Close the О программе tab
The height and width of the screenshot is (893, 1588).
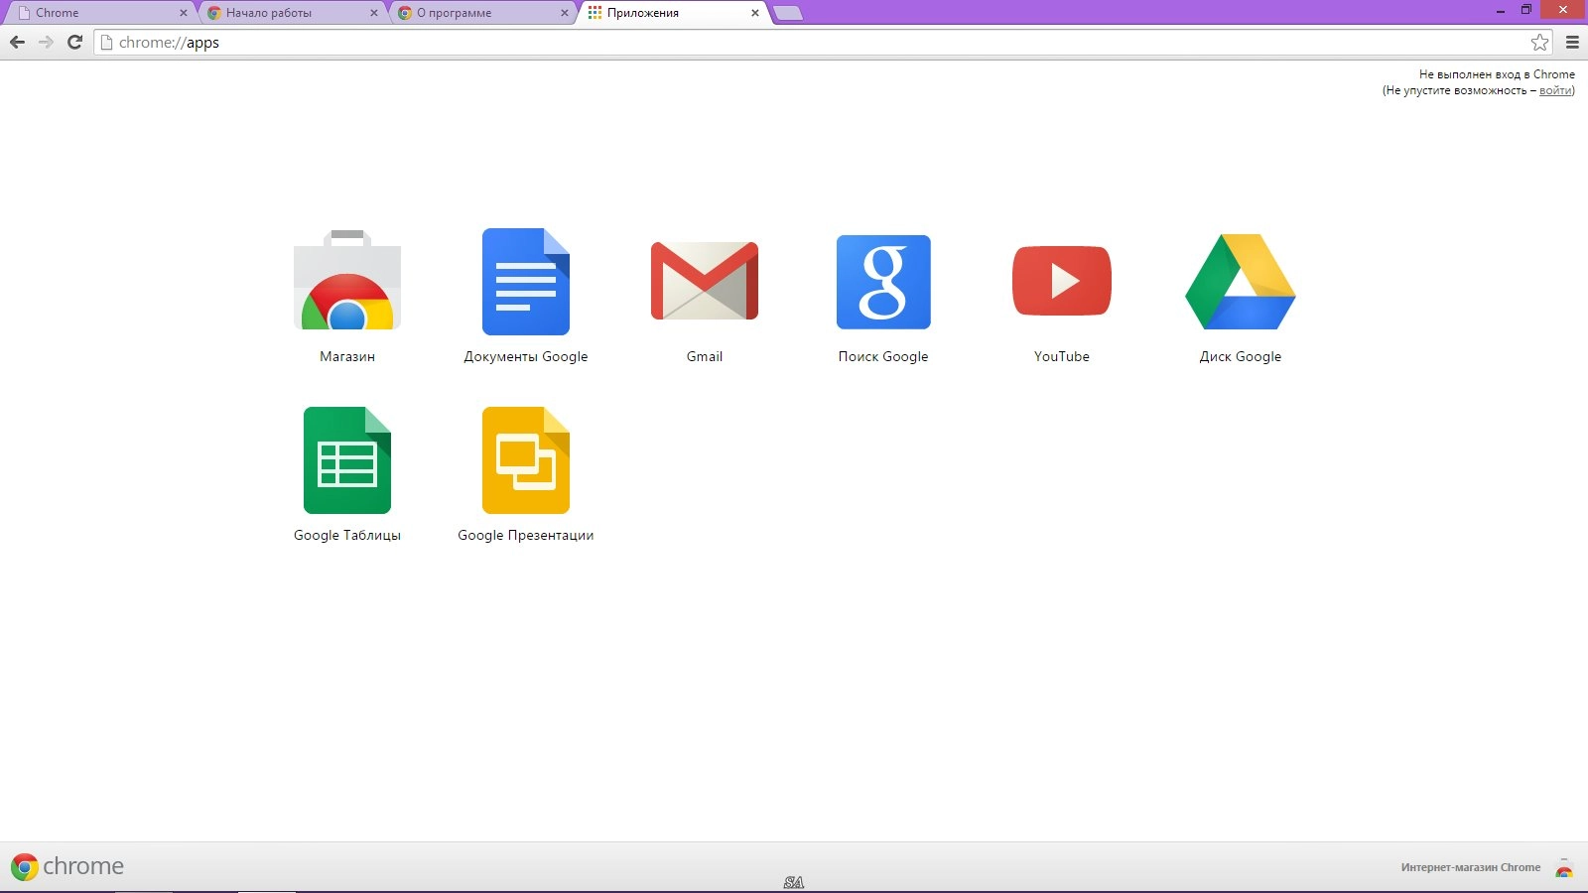[x=565, y=13]
